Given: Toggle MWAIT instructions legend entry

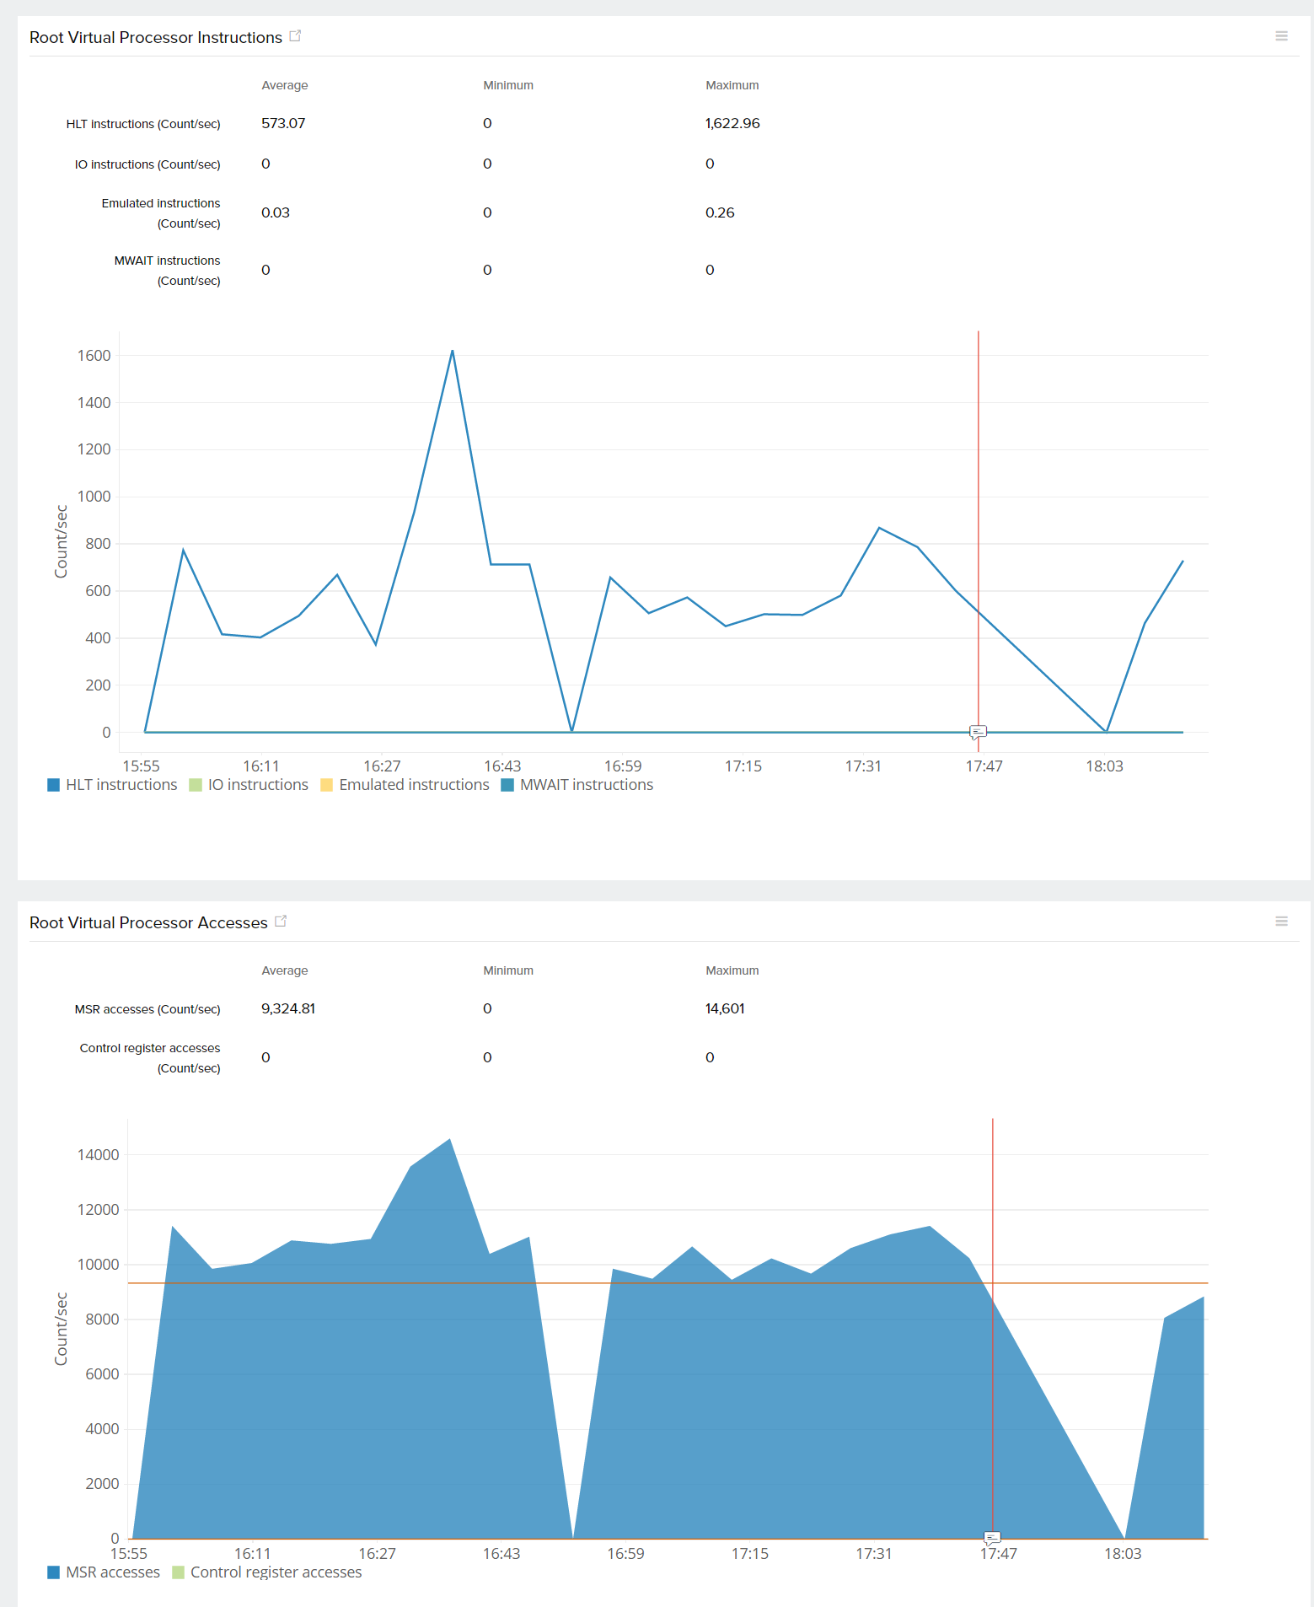Looking at the screenshot, I should (x=586, y=785).
